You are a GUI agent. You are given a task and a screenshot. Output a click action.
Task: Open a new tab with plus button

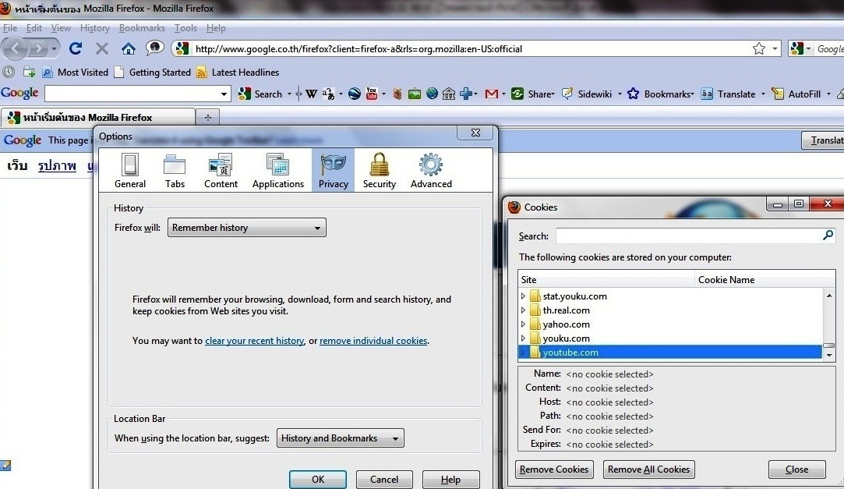(208, 117)
